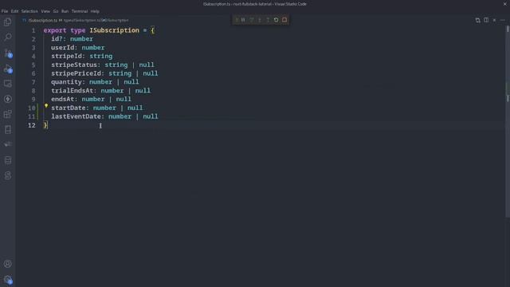
Task: Open the database icon in activity bar
Action: tap(7, 160)
